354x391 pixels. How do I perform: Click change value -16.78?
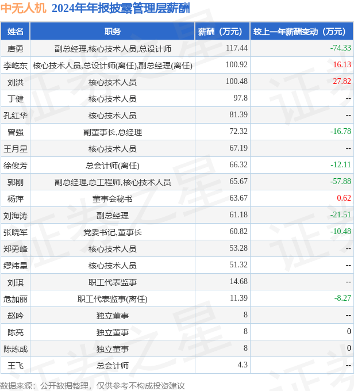coord(341,131)
